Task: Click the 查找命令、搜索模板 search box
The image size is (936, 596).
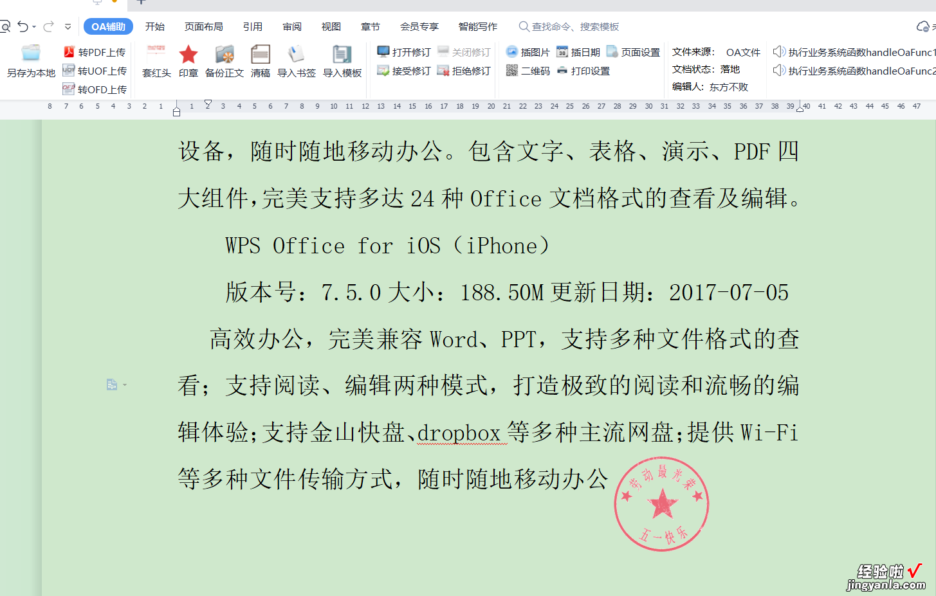Action: pos(569,26)
